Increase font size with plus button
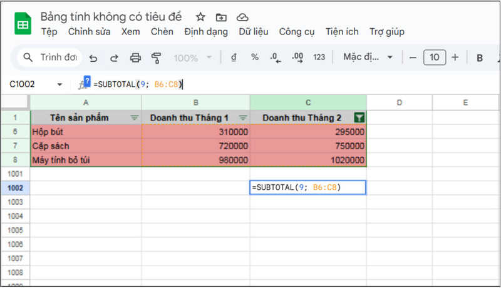The image size is (501, 288). click(x=455, y=58)
